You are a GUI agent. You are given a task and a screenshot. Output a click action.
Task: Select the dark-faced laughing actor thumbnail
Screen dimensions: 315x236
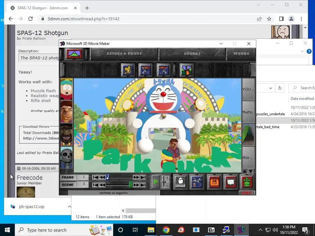66,135
